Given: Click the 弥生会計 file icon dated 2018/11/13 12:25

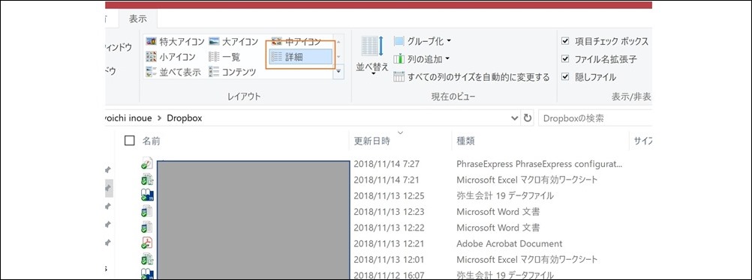Looking at the screenshot, I should tap(147, 195).
